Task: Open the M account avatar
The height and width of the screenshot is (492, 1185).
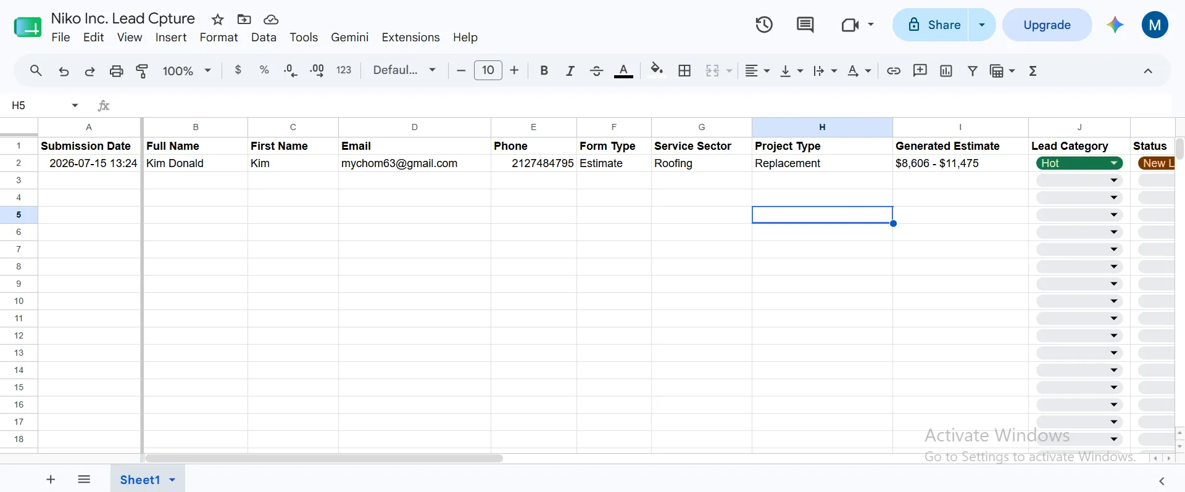Action: [x=1155, y=25]
